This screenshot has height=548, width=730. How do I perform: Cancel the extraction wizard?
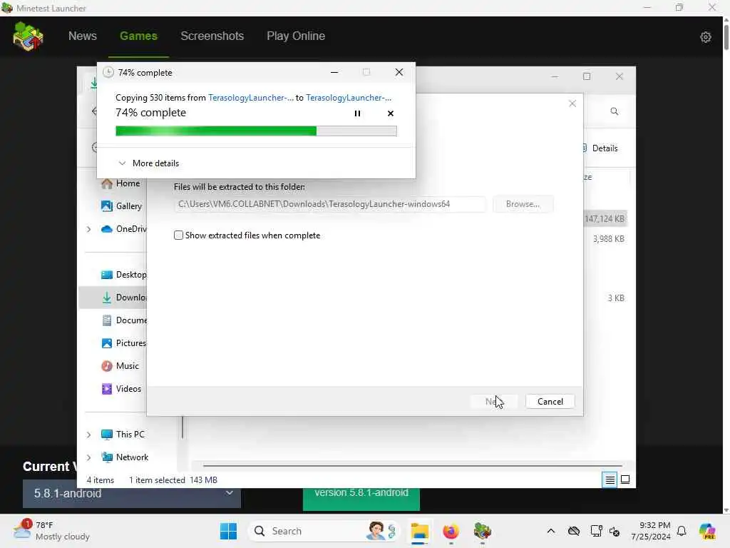click(x=550, y=401)
